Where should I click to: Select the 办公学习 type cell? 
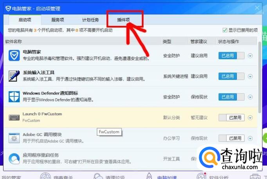coord(171,138)
